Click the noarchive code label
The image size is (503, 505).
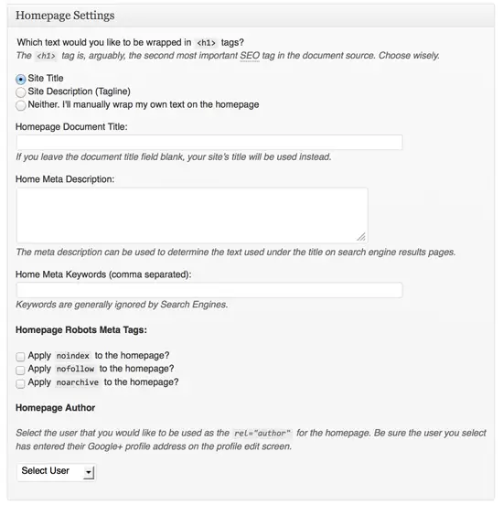pos(78,382)
